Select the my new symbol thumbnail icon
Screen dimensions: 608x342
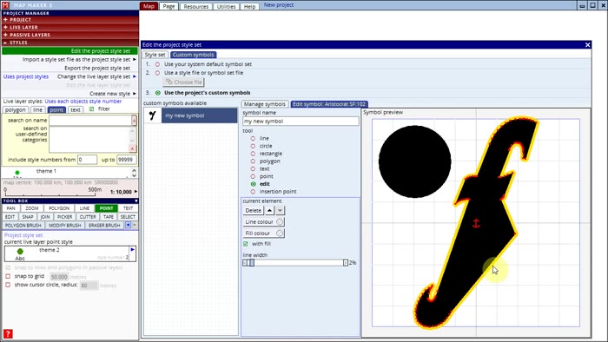pos(153,115)
